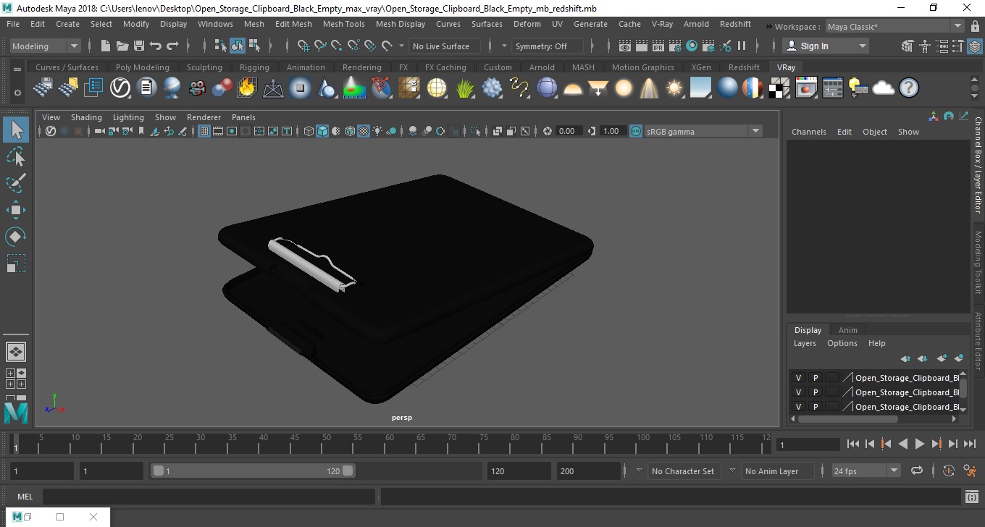Switch to the Redshift shelf tab
Screen dimensions: 985x527
pyautogui.click(x=744, y=67)
